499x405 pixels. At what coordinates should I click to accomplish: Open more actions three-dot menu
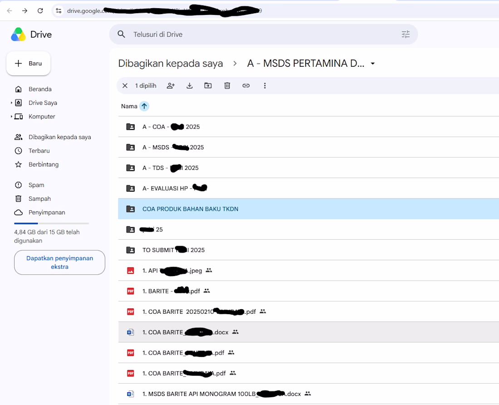click(265, 86)
